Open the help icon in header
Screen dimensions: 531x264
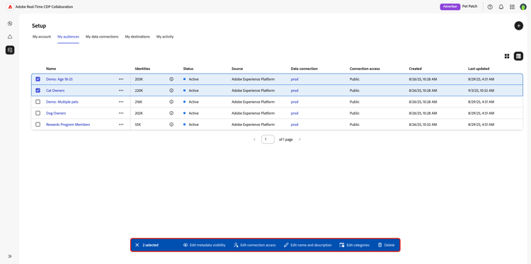[490, 7]
